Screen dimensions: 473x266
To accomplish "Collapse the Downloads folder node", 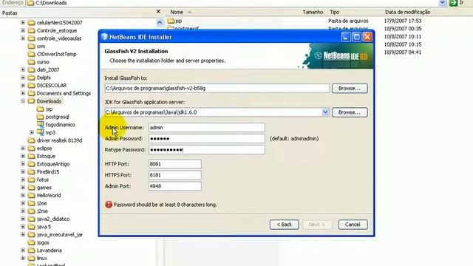I will point(23,101).
